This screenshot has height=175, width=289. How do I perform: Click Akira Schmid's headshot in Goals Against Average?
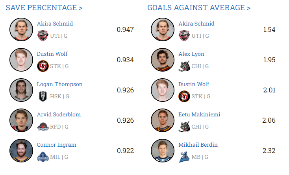[x=163, y=29]
